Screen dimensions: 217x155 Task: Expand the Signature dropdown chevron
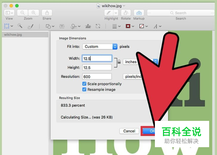[x=79, y=26]
